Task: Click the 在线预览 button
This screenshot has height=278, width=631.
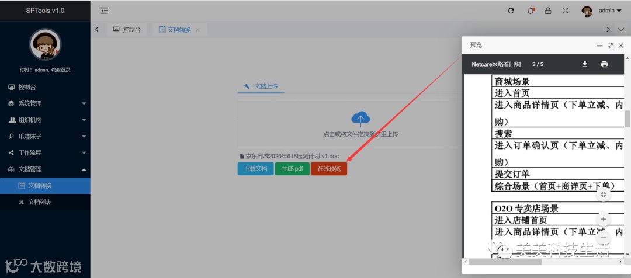Action: point(329,169)
